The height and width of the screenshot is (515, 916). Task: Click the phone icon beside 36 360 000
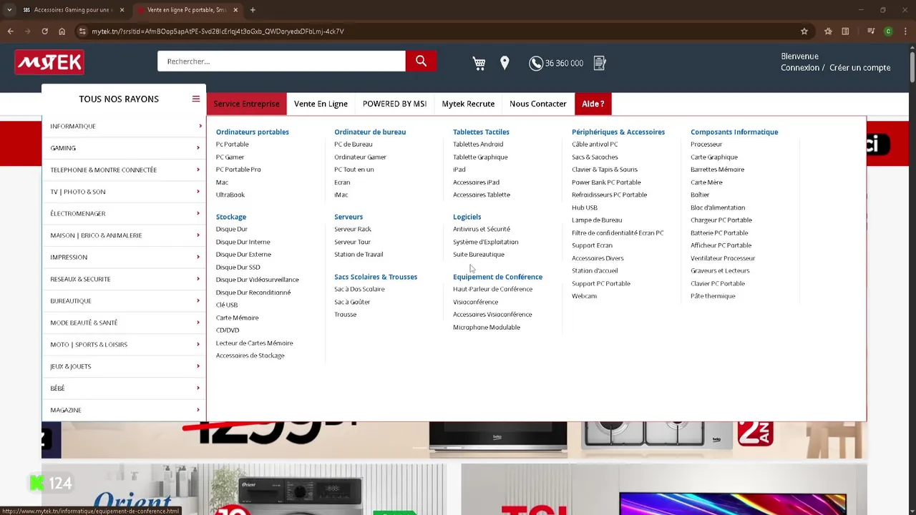pyautogui.click(x=536, y=63)
